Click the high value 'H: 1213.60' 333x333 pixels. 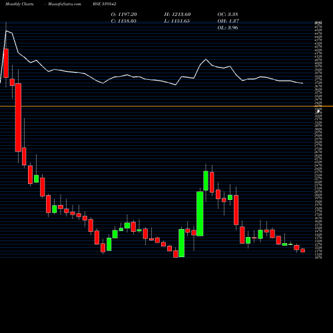click(177, 15)
